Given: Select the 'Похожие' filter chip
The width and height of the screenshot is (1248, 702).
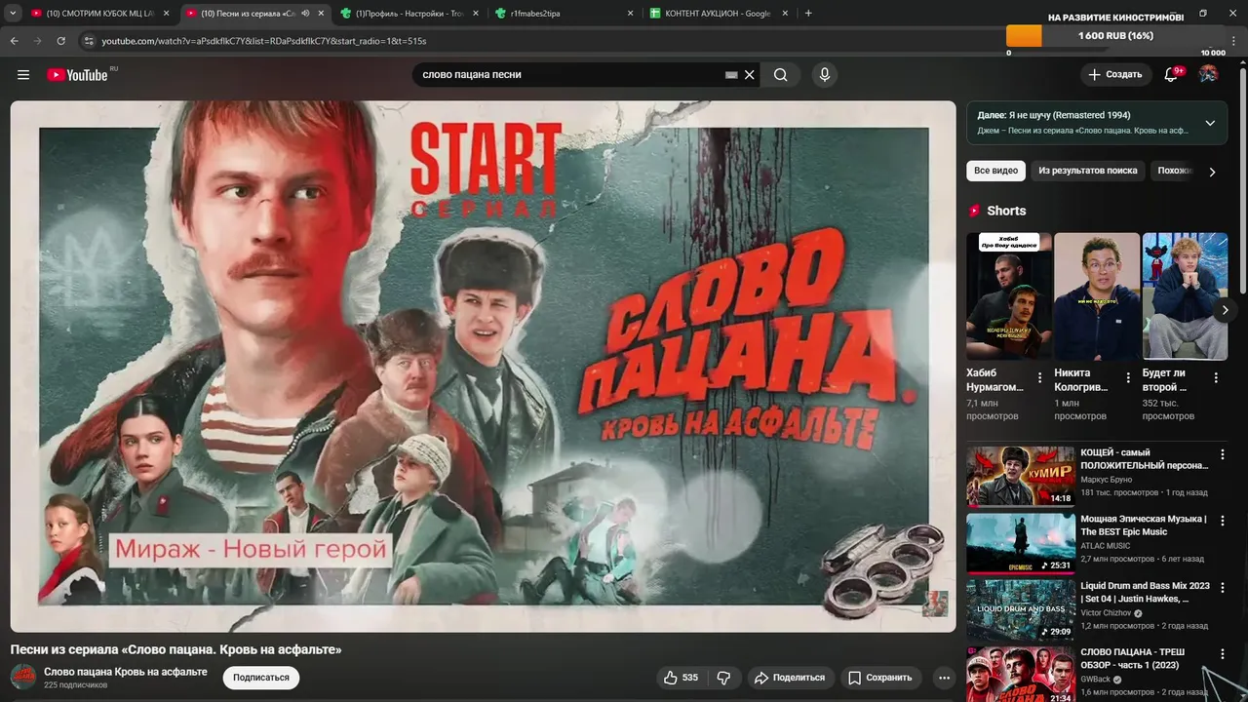Looking at the screenshot, I should pyautogui.click(x=1174, y=171).
